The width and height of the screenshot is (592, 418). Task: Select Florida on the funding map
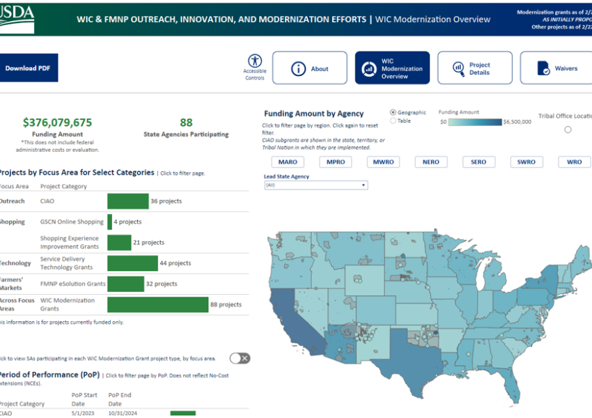tap(508, 381)
